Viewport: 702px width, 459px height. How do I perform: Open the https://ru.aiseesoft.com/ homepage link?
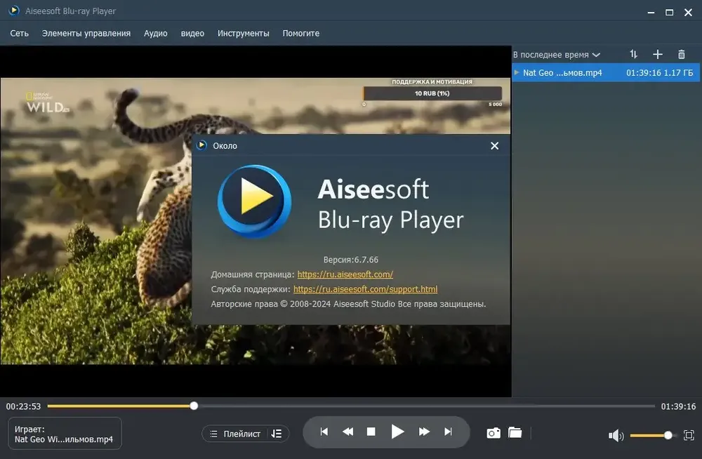[x=345, y=274]
